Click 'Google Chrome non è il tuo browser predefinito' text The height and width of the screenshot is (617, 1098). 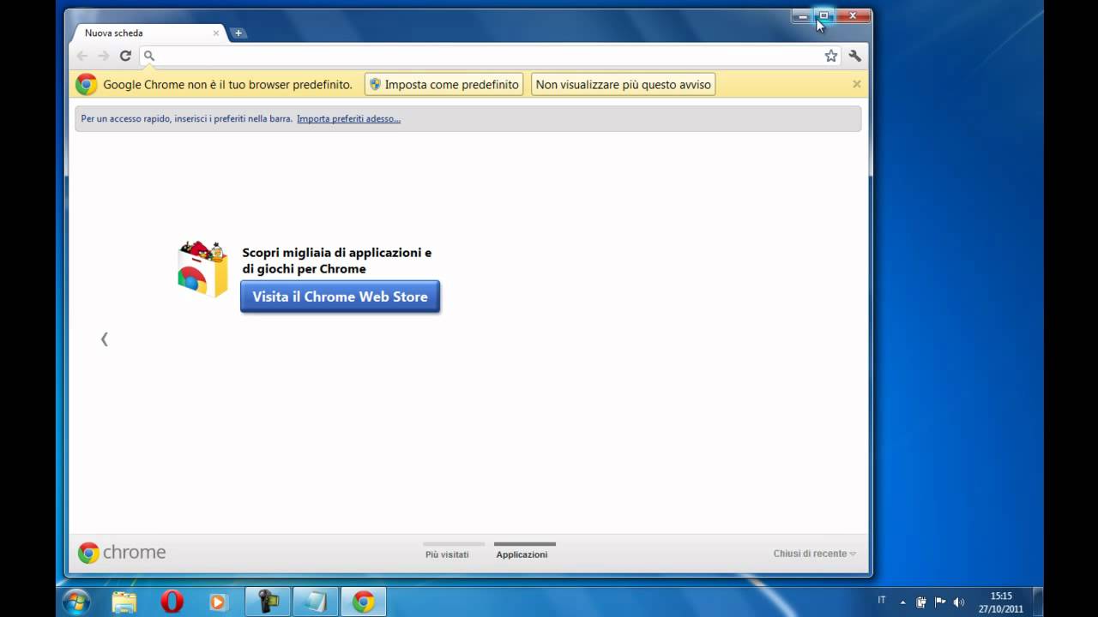[x=227, y=85]
